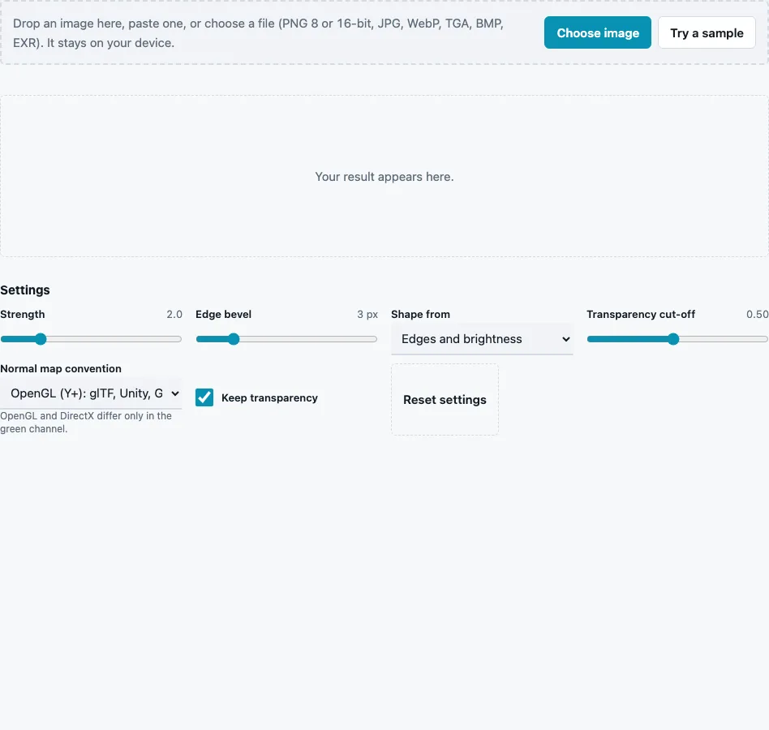Click the Transparency cut-off value 0.50
Viewport: 769px width, 730px height.
757,314
